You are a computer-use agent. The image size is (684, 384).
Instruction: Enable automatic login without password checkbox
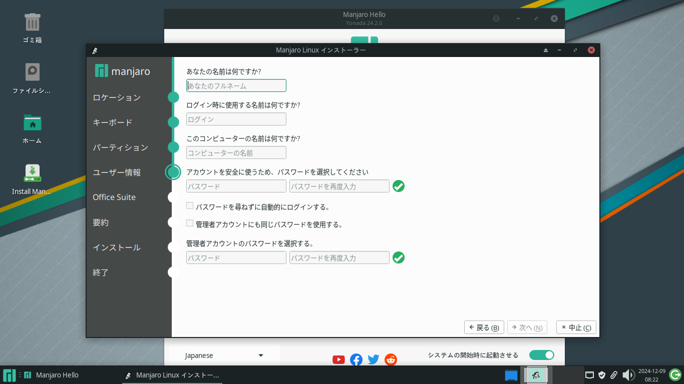tap(190, 206)
